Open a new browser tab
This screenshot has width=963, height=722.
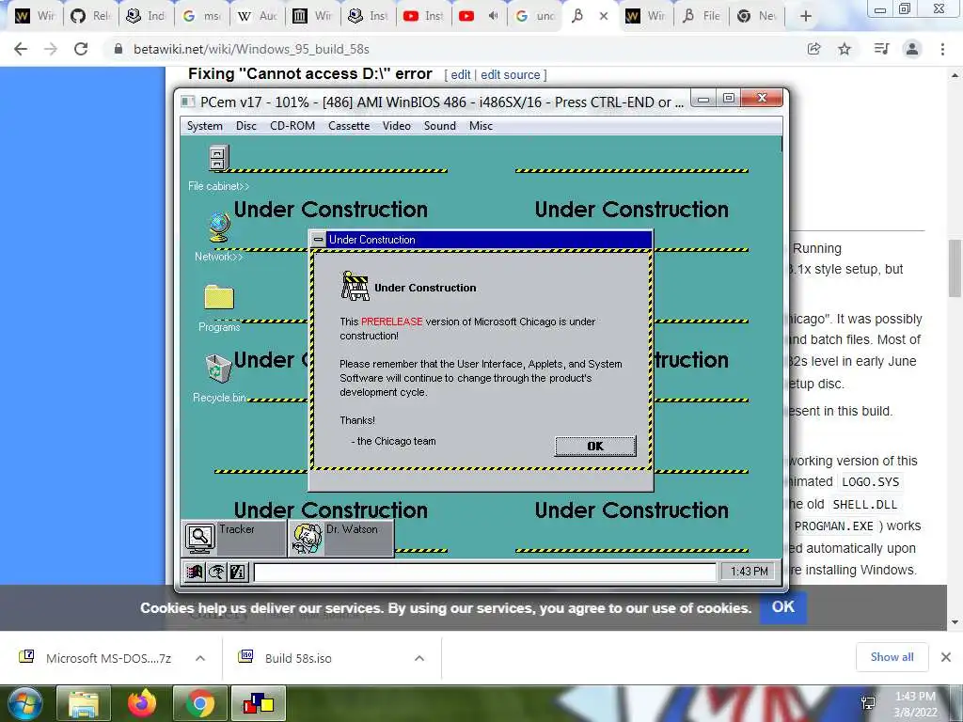point(806,17)
